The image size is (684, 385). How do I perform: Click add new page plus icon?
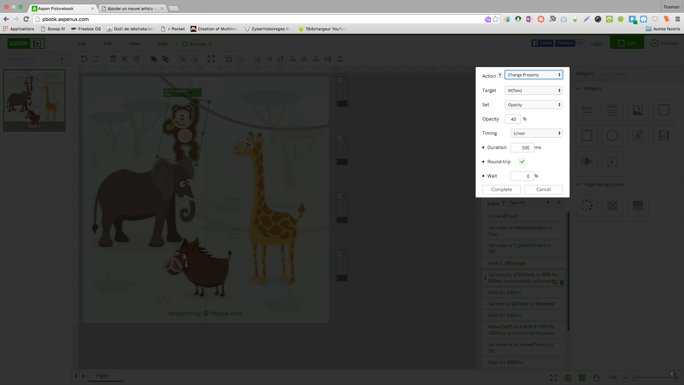(x=62, y=59)
